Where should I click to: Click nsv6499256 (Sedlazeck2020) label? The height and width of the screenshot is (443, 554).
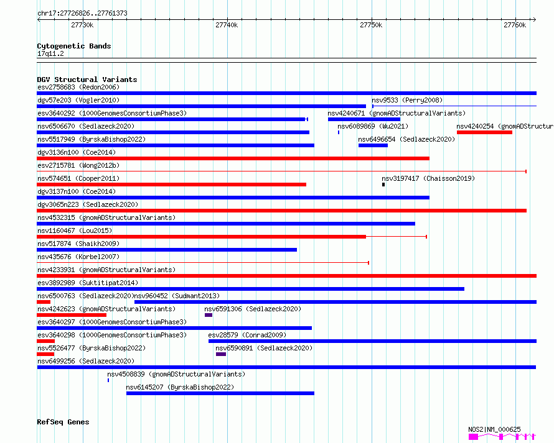point(86,361)
